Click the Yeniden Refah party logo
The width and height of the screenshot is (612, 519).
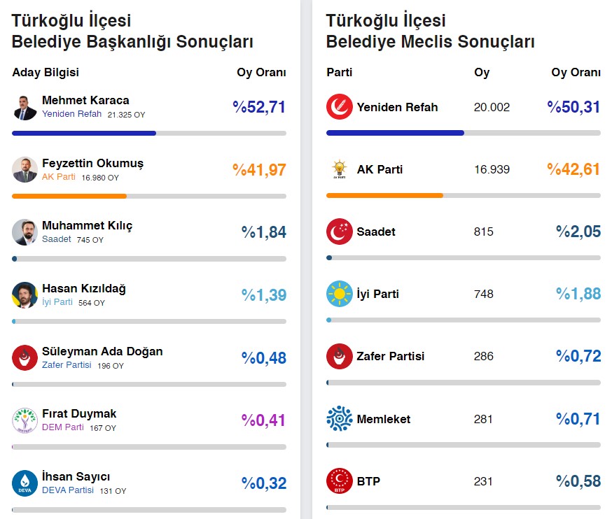(x=340, y=107)
